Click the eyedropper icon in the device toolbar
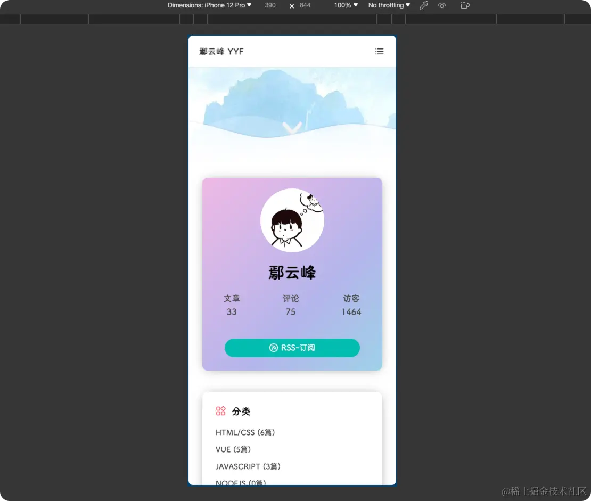 pyautogui.click(x=424, y=5)
